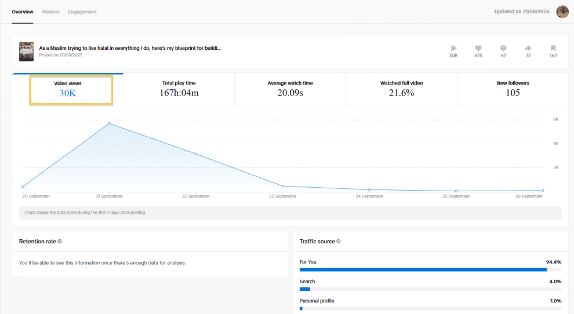Click the '94.4%' For You value

point(554,262)
